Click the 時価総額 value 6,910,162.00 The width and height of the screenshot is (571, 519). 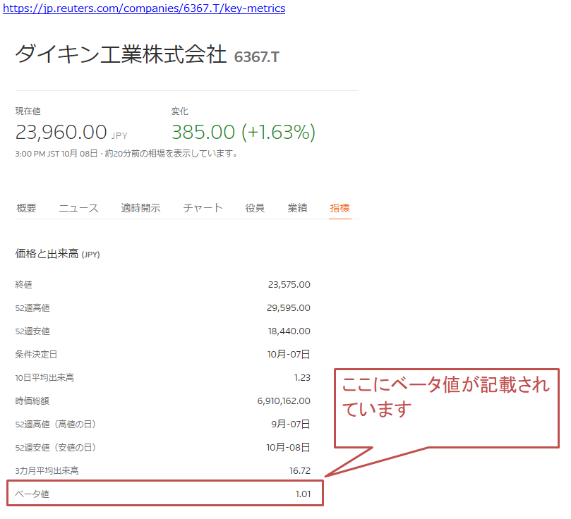point(284,401)
